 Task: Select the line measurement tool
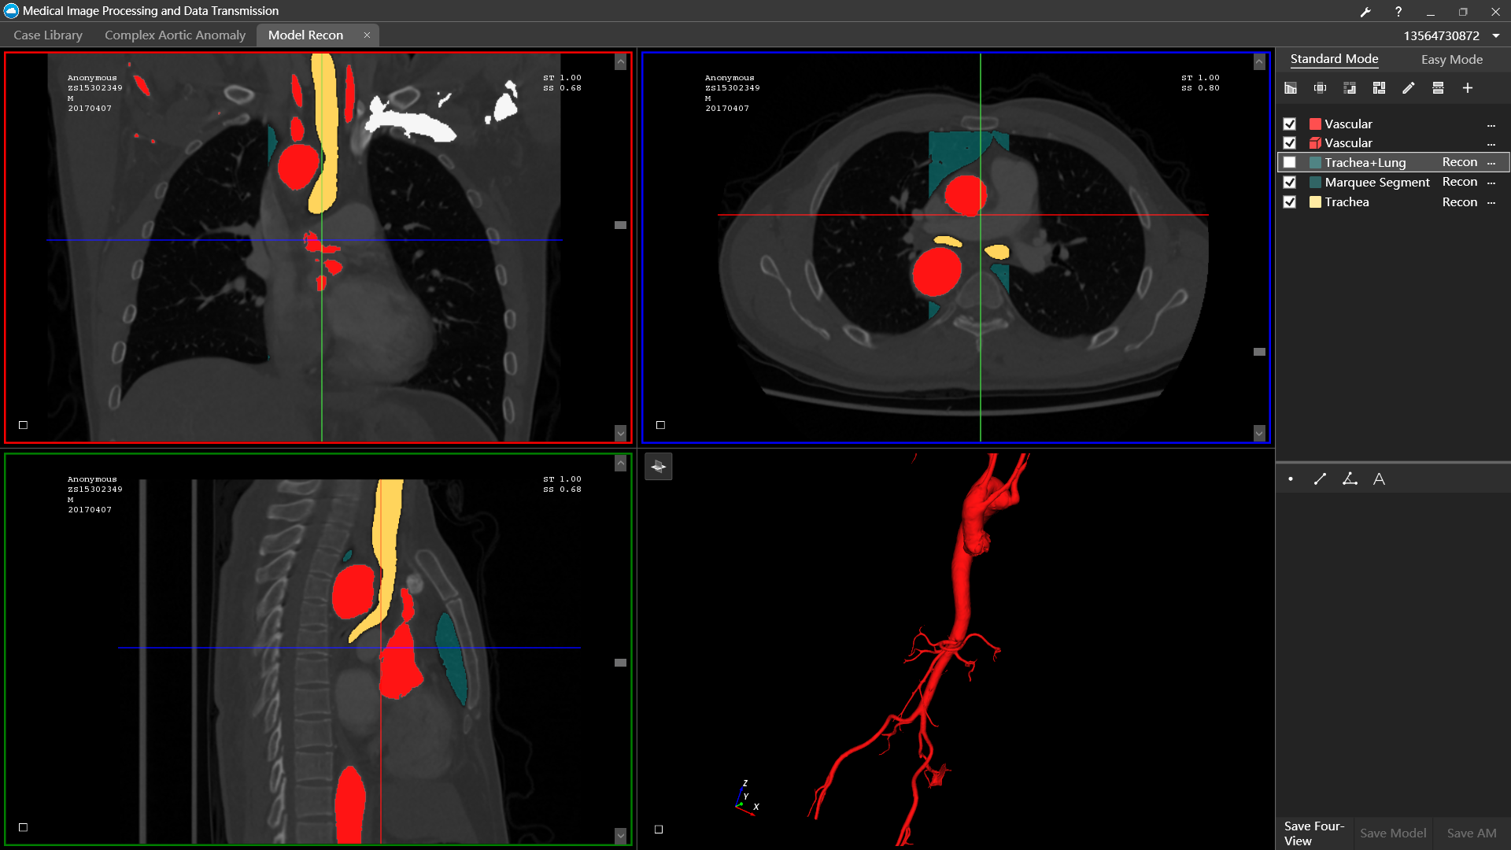coord(1321,479)
